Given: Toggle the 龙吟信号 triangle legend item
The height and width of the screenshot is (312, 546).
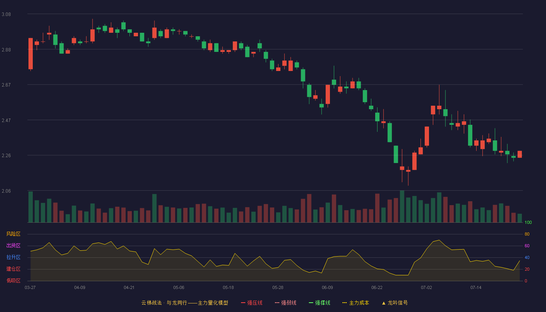Looking at the screenshot, I should 394,303.
